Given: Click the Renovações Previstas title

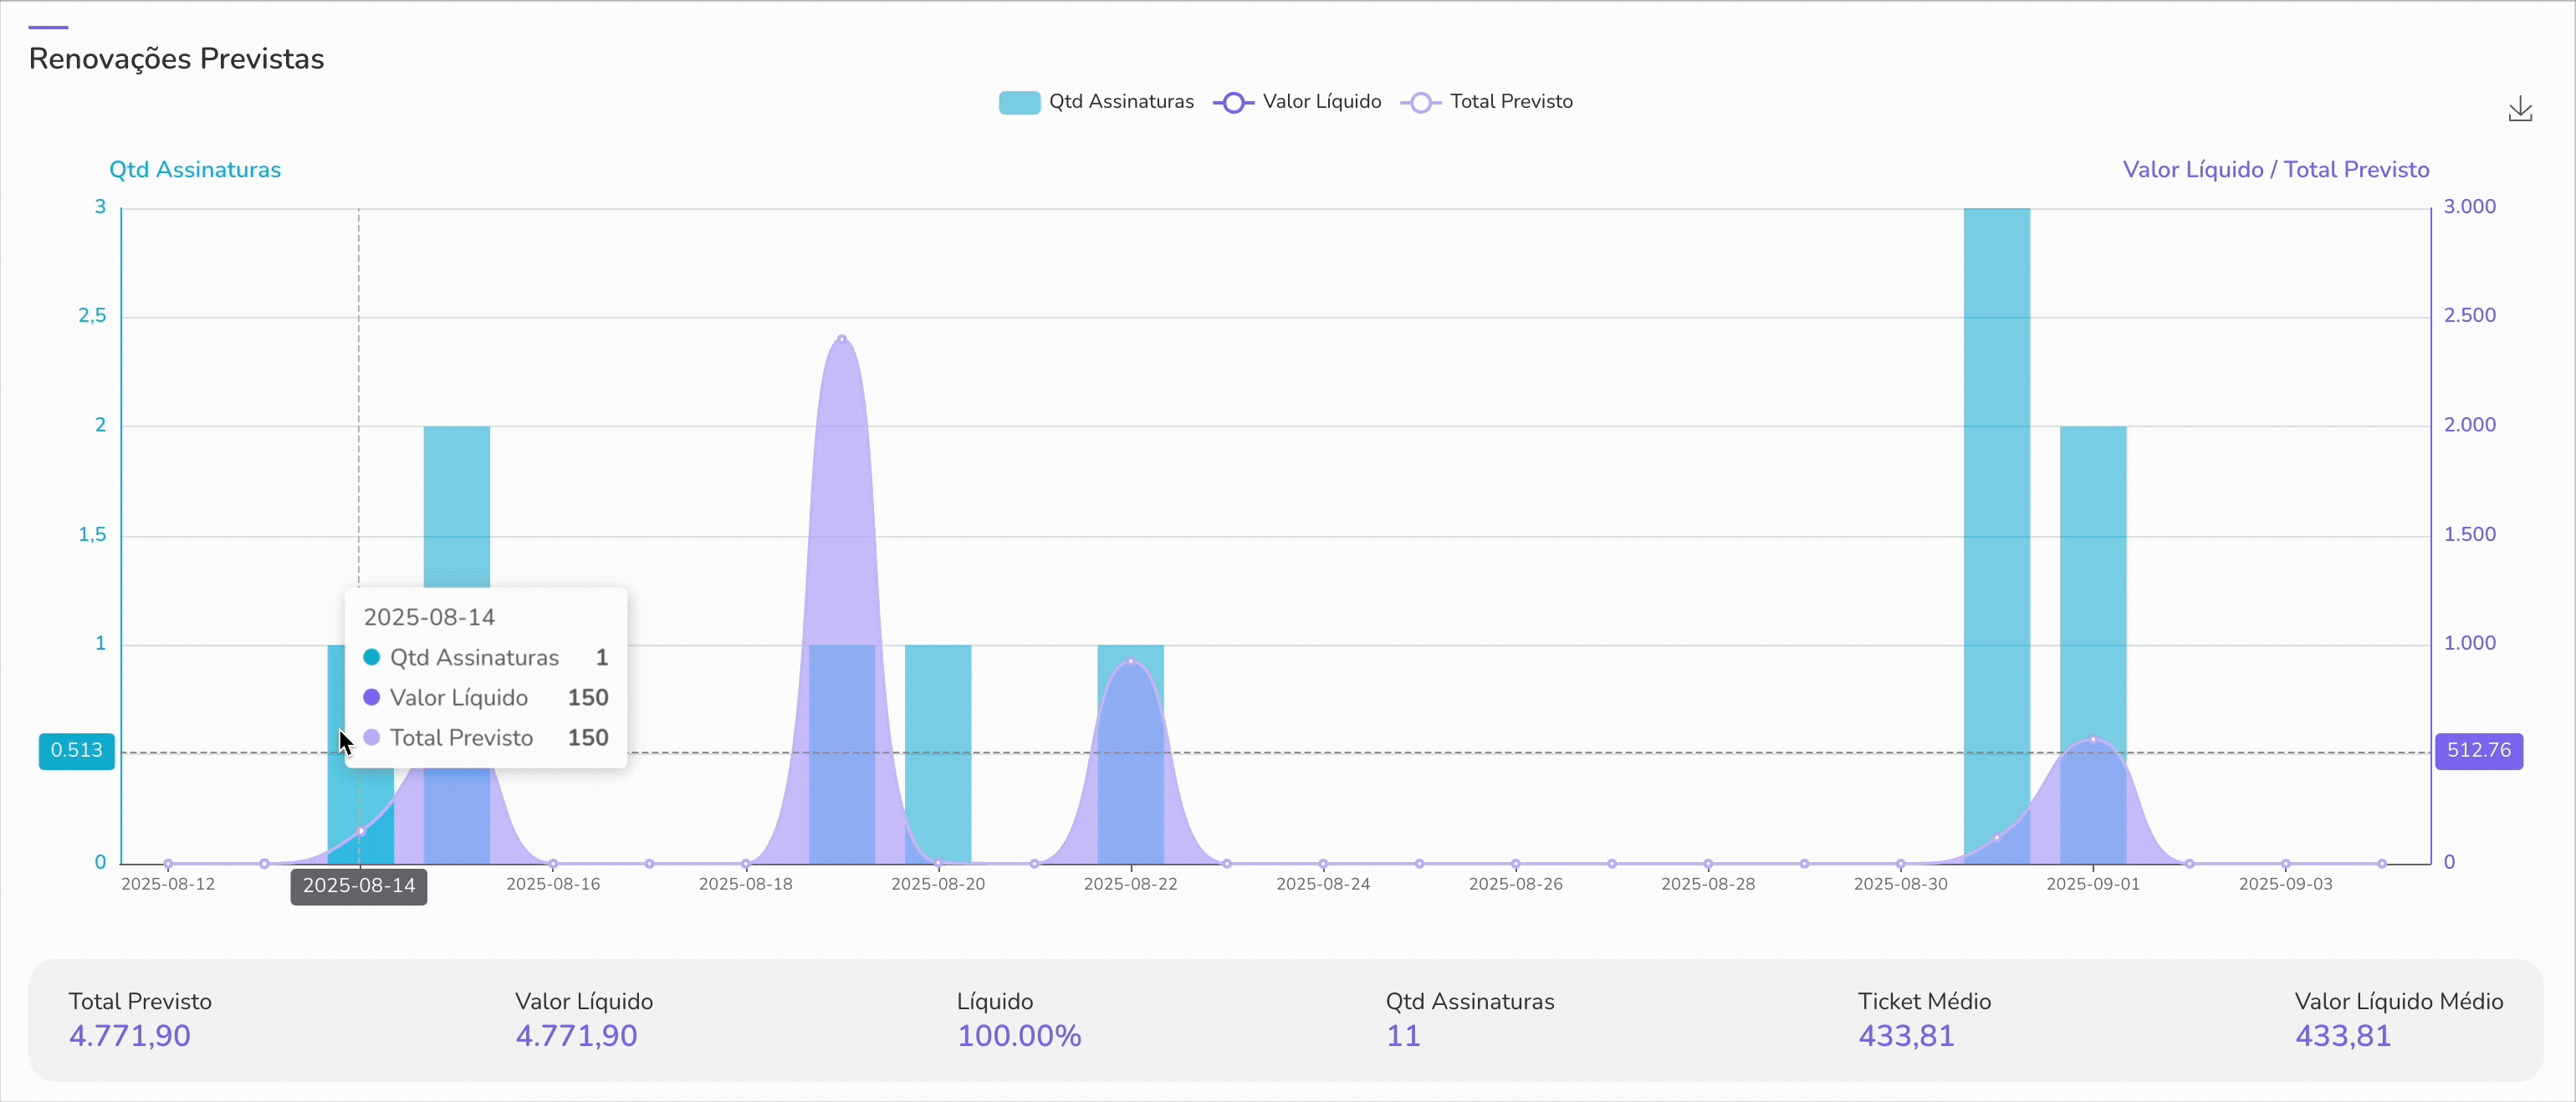Looking at the screenshot, I should click(x=176, y=59).
